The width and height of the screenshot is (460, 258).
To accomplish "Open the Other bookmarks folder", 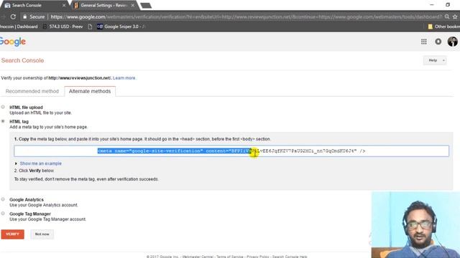I will [444, 27].
